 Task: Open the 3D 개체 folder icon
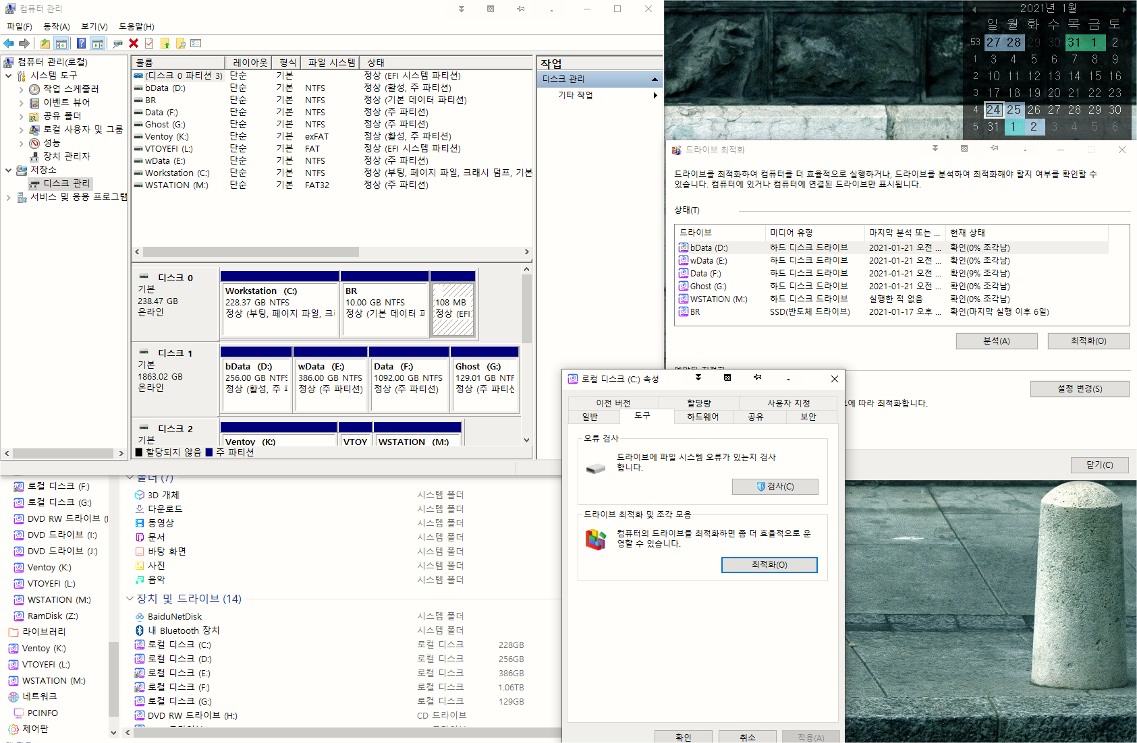coord(140,495)
